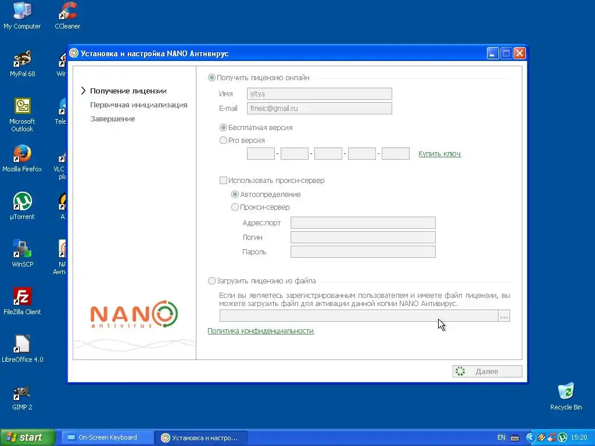The image size is (595, 446).
Task: Click the E-mail input field
Action: (319, 109)
